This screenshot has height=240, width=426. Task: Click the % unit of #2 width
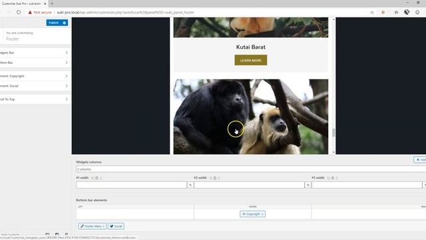[308, 185]
